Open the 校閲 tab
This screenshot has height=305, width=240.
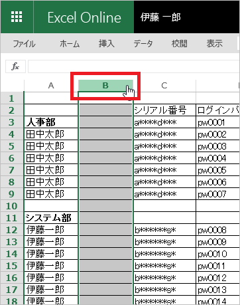pos(179,43)
